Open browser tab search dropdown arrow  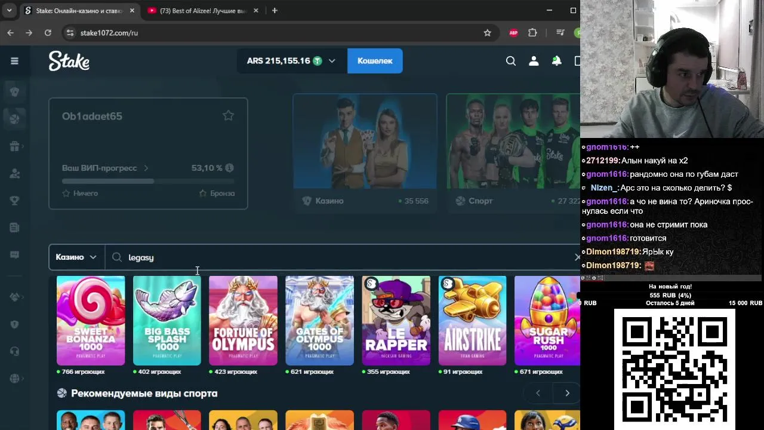(9, 11)
